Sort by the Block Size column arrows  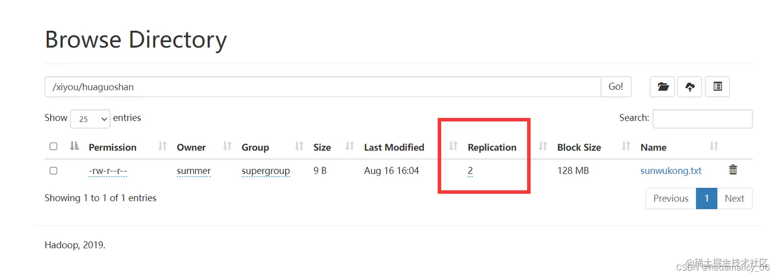(x=626, y=147)
